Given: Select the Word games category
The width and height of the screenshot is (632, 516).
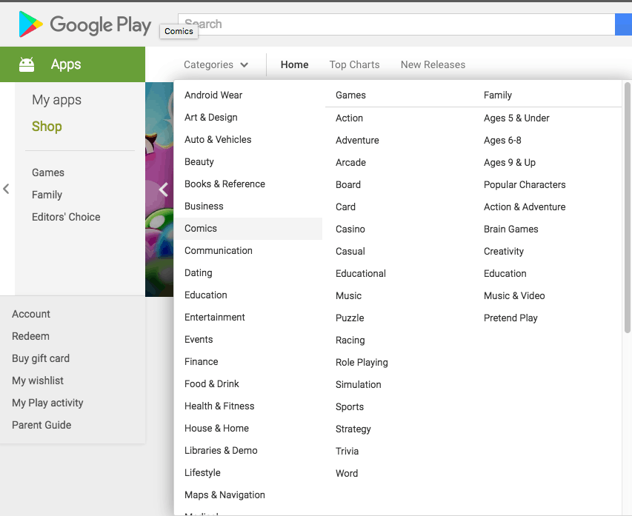Looking at the screenshot, I should (x=347, y=473).
